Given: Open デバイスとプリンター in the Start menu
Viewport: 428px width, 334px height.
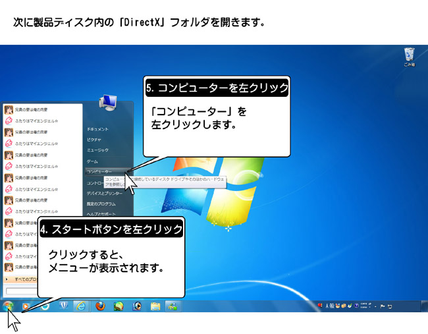Looking at the screenshot, I should (x=105, y=194).
